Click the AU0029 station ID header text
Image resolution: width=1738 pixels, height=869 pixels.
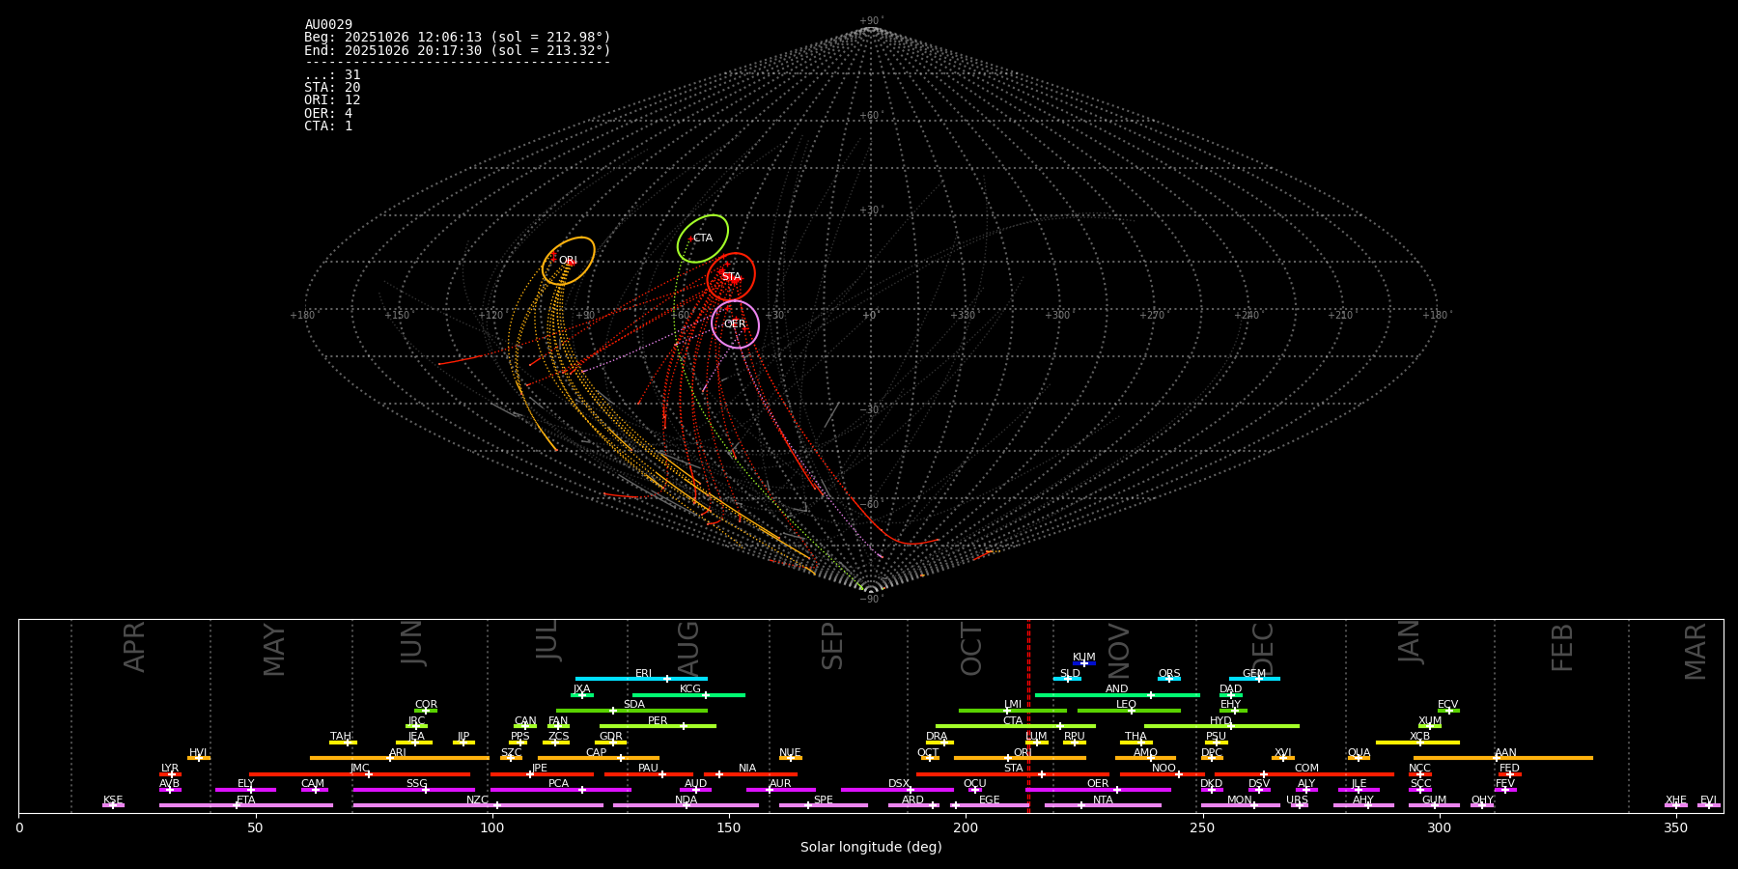pyautogui.click(x=328, y=25)
